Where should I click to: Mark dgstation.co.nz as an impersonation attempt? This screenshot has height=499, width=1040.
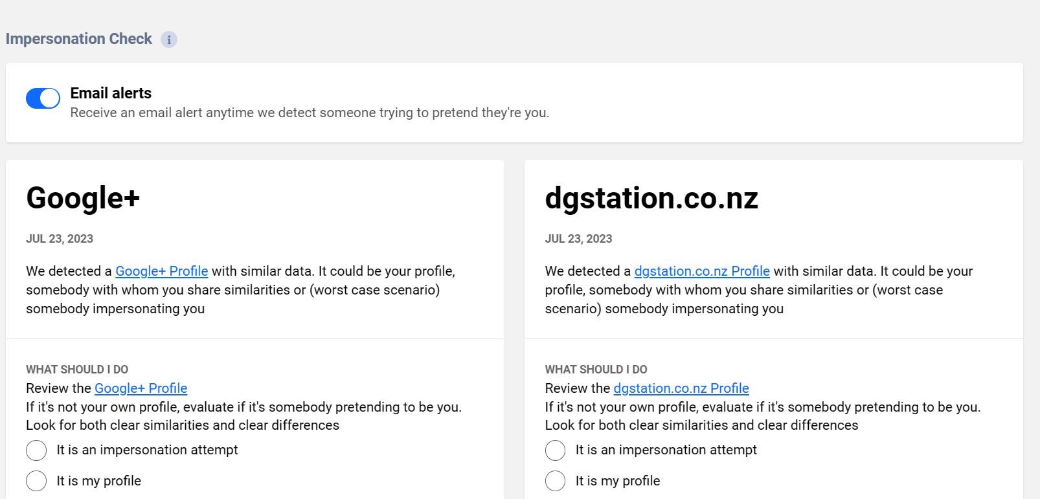pos(555,450)
